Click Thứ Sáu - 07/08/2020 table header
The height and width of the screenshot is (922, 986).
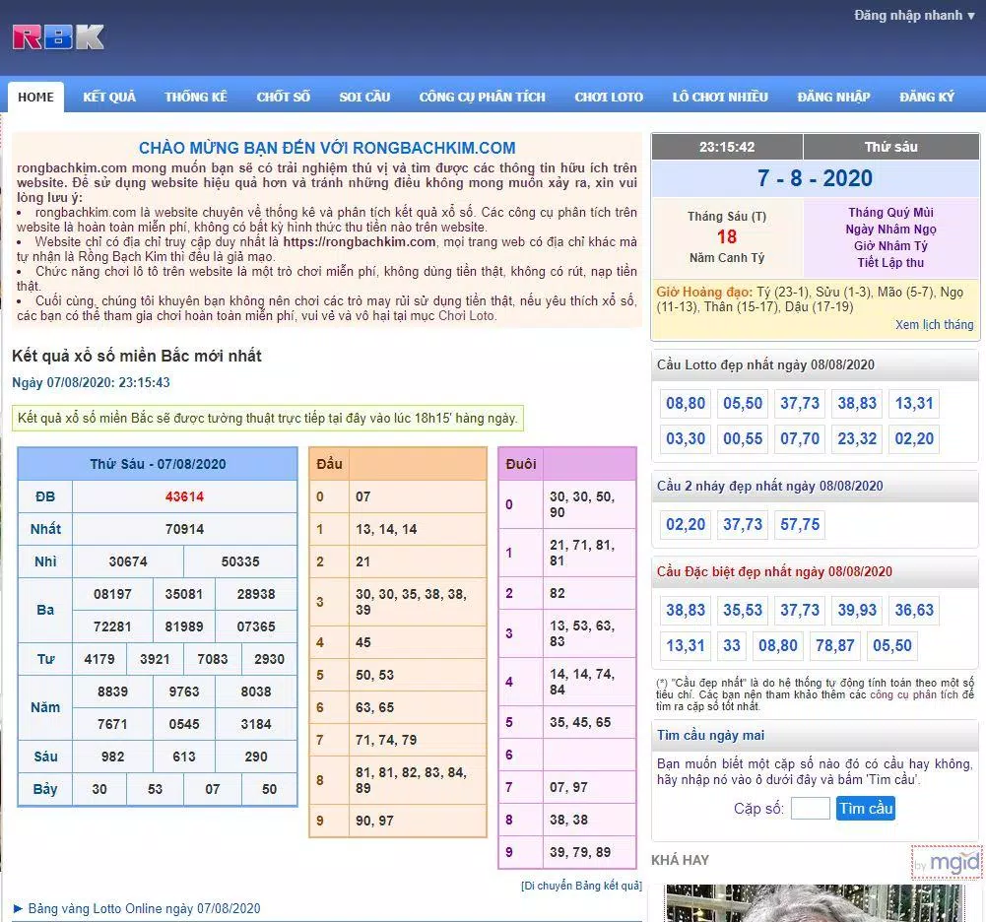(x=158, y=464)
